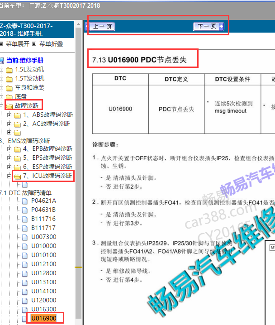Screen dimensions: 275x325
Task: Open the U012800 fault code page
Action: (44, 273)
